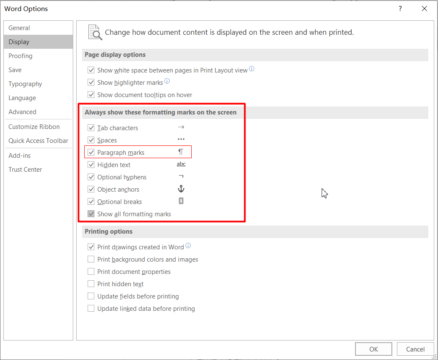
Task: Check Print document properties
Action: click(91, 271)
